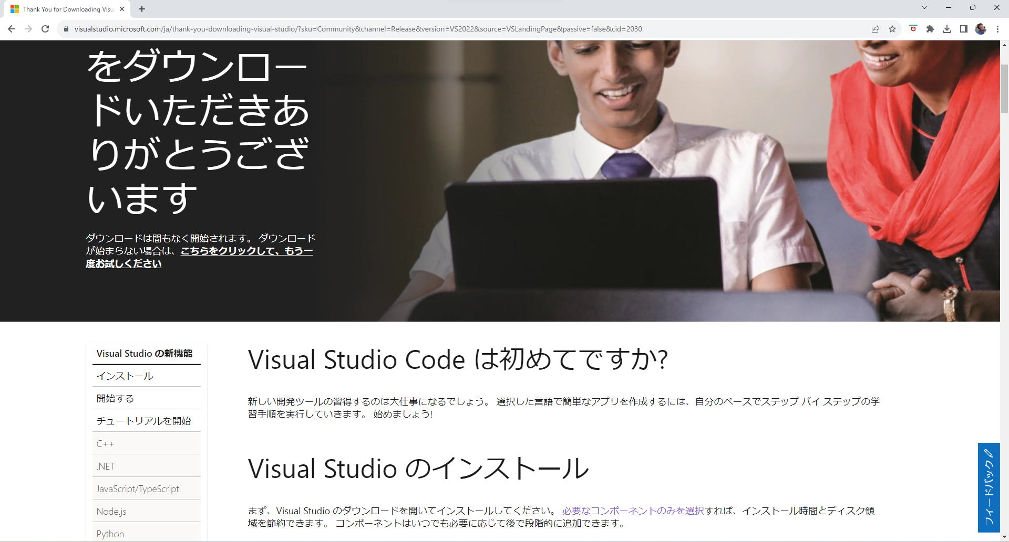
Task: Open site security lock info
Action: 66,29
